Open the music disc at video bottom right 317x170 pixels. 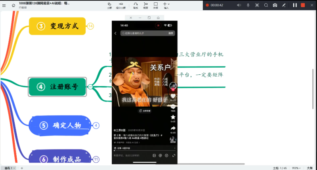coord(173,140)
